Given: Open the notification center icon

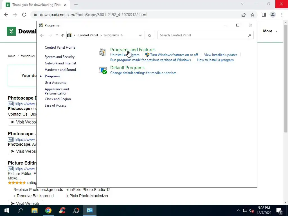Looking at the screenshot, I should [x=279, y=210].
